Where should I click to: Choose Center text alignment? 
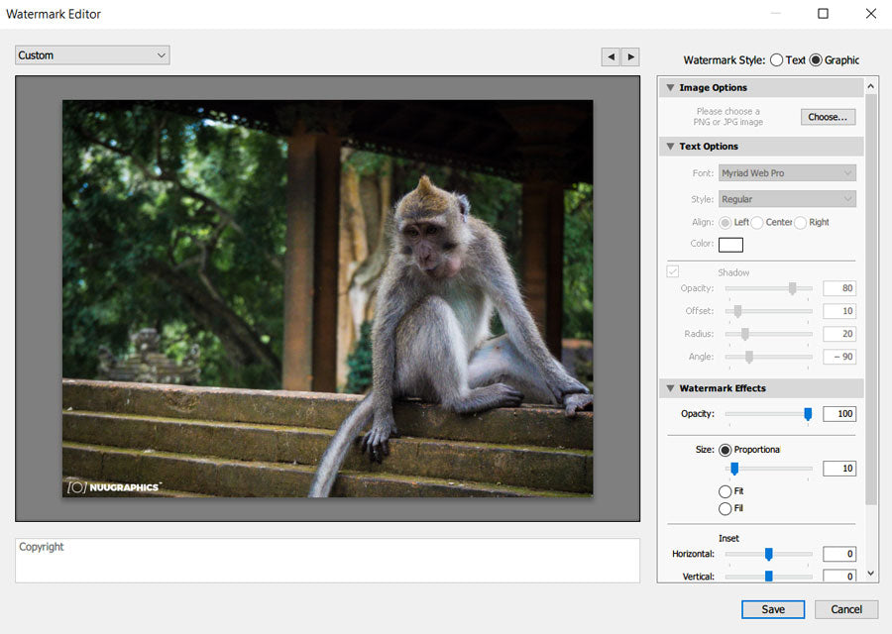756,222
